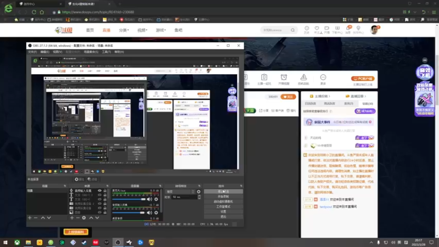The image size is (439, 247).
Task: Toggle lock on 音频输入采集 source
Action: tap(105, 190)
